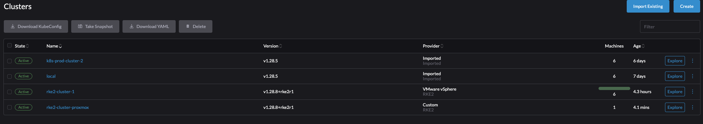Click the Download KubeConfig button
703x124 pixels.
tap(36, 26)
